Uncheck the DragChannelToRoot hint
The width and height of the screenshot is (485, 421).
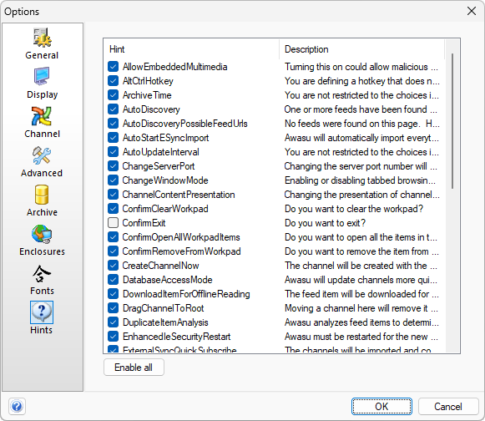[x=114, y=308]
